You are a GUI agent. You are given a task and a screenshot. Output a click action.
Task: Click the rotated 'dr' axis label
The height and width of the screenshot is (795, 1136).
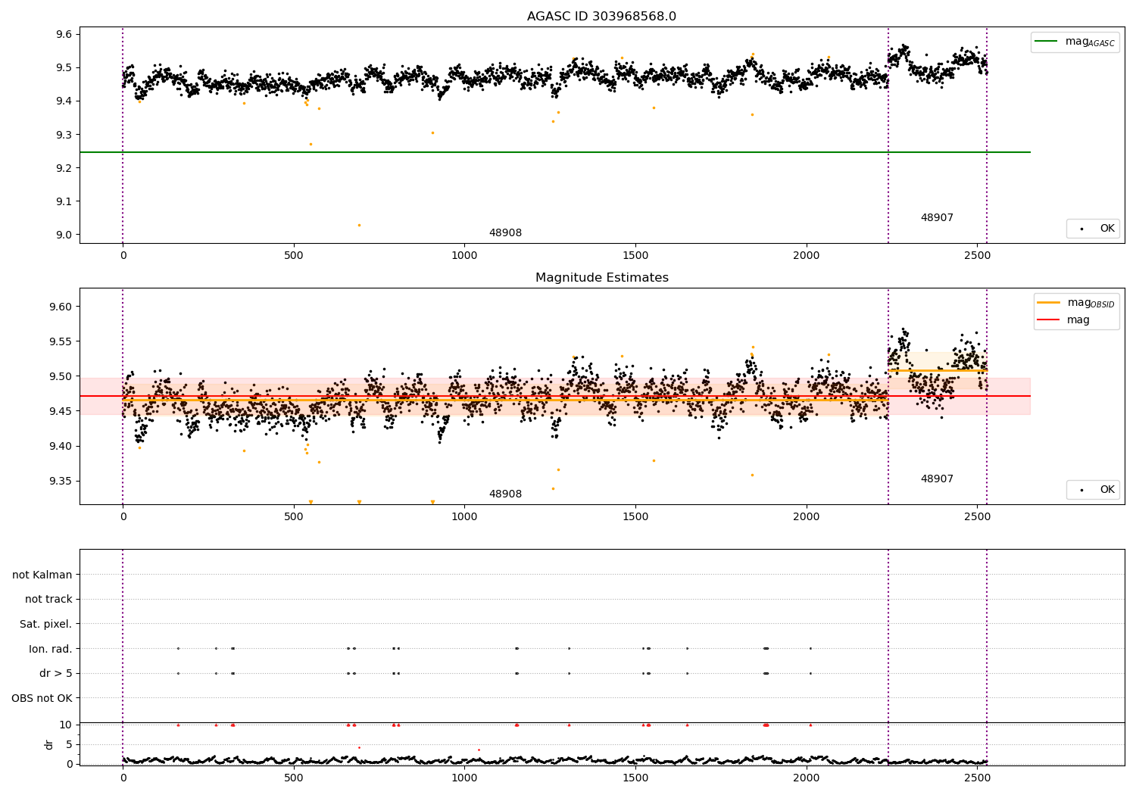coord(49,744)
